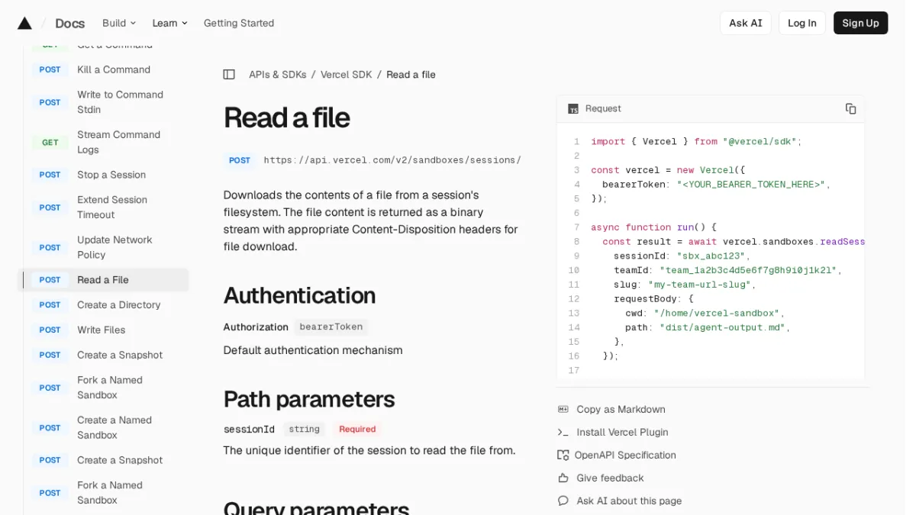916x515 pixels.
Task: Click Copy as Markdown link
Action: (621, 410)
